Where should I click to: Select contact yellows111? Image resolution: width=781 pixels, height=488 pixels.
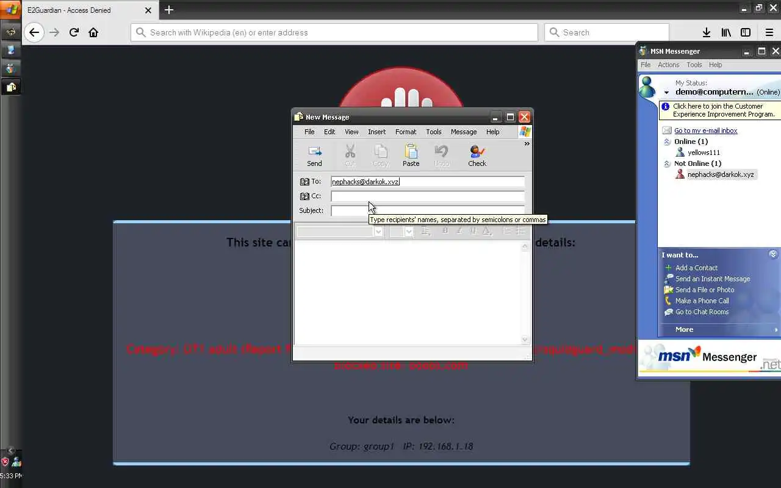[x=704, y=152]
